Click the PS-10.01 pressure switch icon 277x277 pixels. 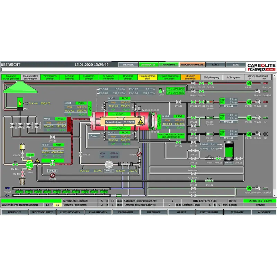coord(249,188)
